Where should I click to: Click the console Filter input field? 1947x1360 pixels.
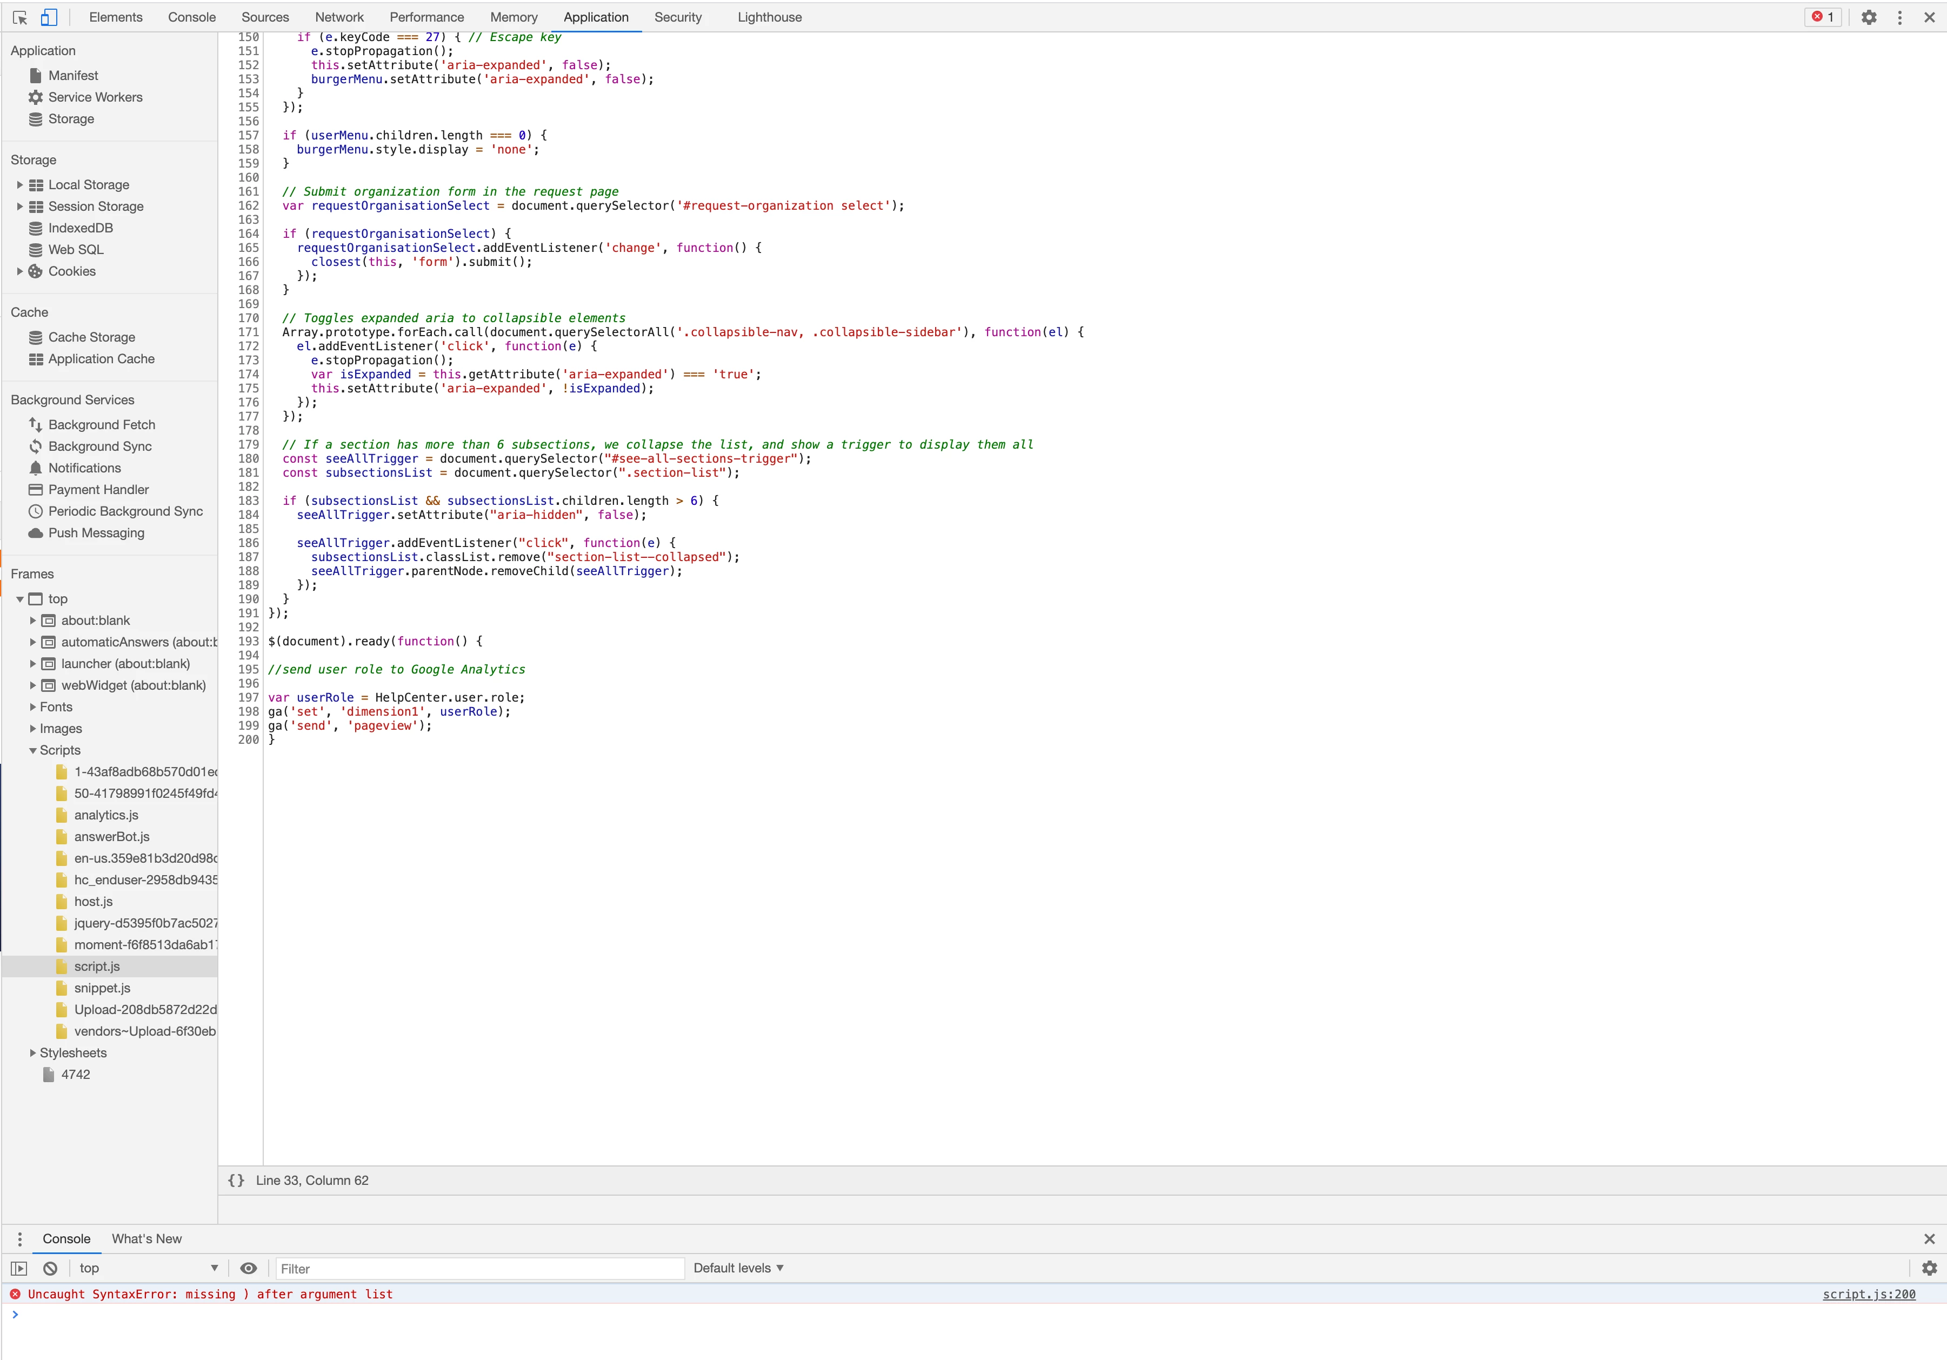[x=479, y=1269]
